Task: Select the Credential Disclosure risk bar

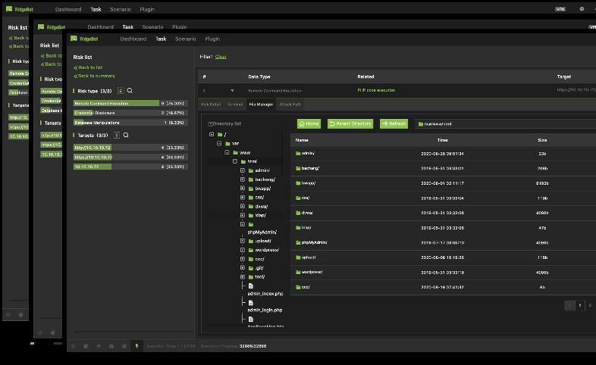Action: [129, 113]
